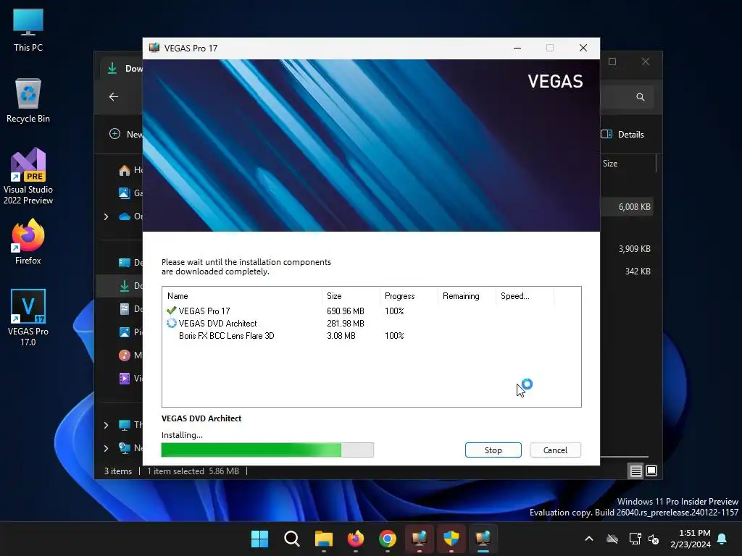Open clock and date 1:51 PM

pyautogui.click(x=691, y=539)
